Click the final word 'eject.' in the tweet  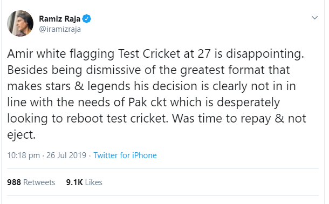[x=21, y=135]
